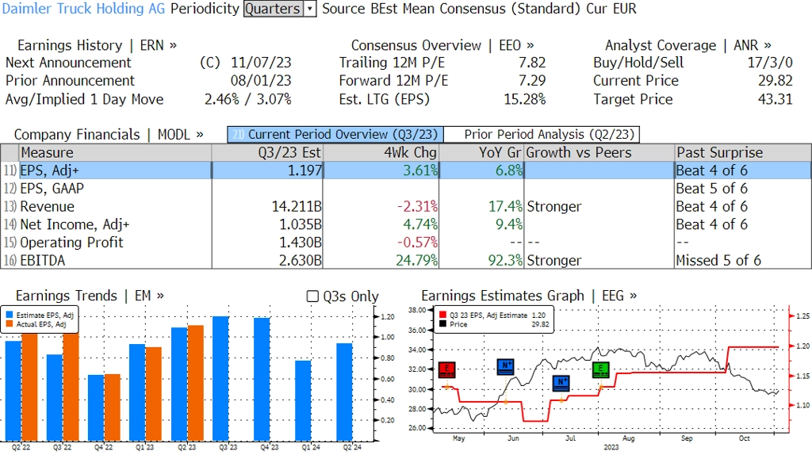Click Forward 12M P/E value 7.29
This screenshot has height=455, width=812.
(x=532, y=81)
